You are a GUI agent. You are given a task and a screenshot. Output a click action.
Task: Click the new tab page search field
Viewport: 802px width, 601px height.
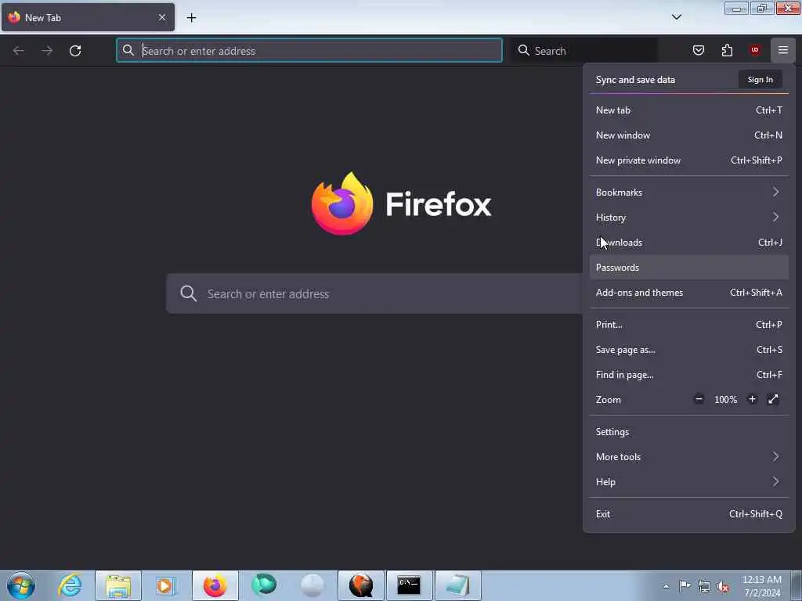(x=374, y=294)
